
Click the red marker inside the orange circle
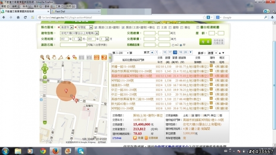coord(66,91)
